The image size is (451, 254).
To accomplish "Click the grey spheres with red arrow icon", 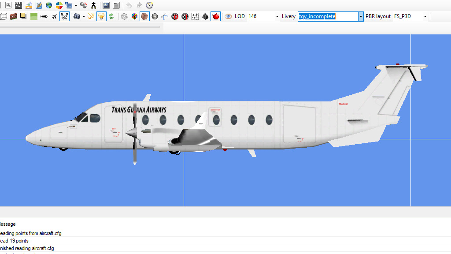I will coord(83,5).
